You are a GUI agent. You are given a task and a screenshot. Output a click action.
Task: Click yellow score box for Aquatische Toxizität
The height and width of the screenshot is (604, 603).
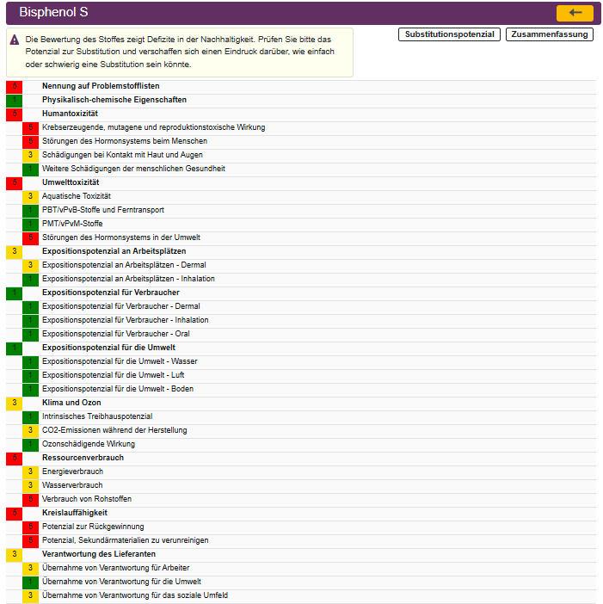30,196
